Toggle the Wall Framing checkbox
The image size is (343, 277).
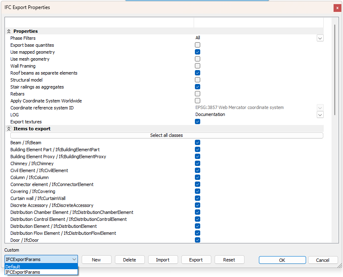click(197, 66)
